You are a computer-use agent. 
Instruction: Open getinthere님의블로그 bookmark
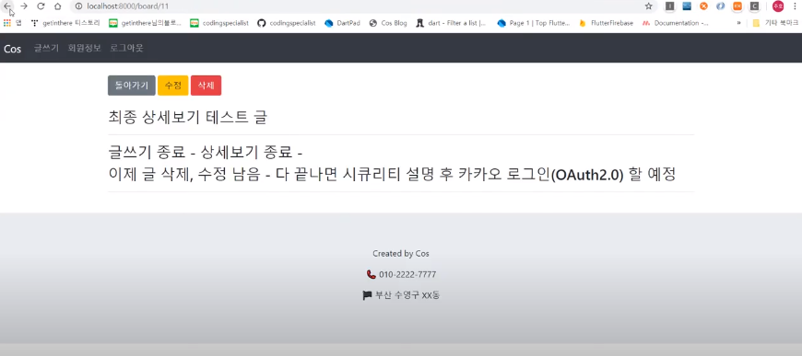145,23
